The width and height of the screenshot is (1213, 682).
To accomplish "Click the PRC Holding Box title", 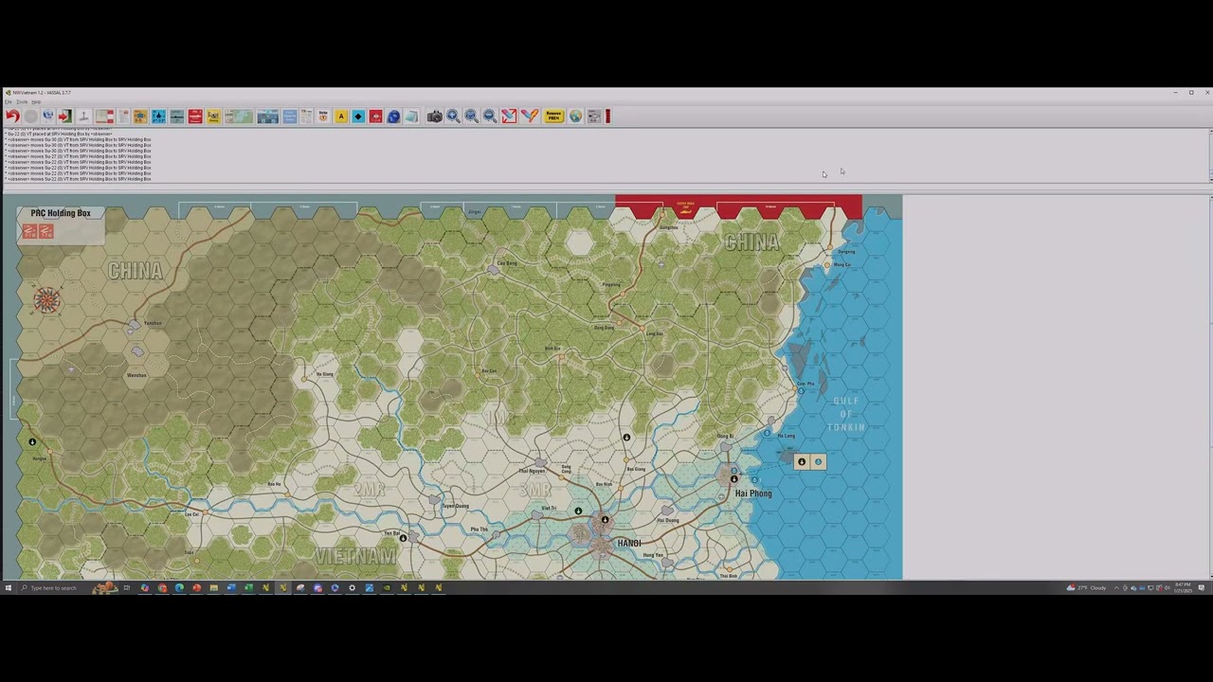I will 61,213.
